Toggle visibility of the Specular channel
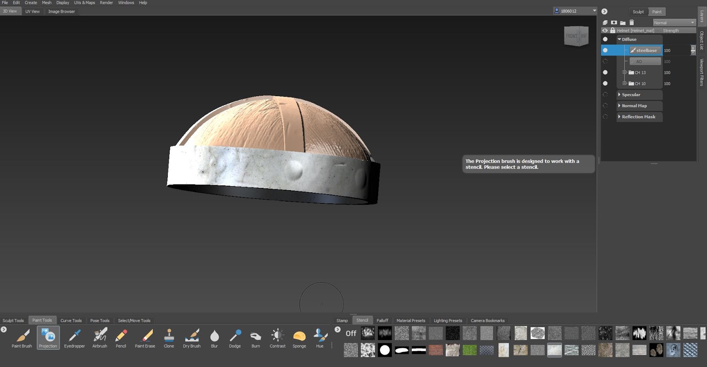Image resolution: width=707 pixels, height=367 pixels. [x=605, y=94]
